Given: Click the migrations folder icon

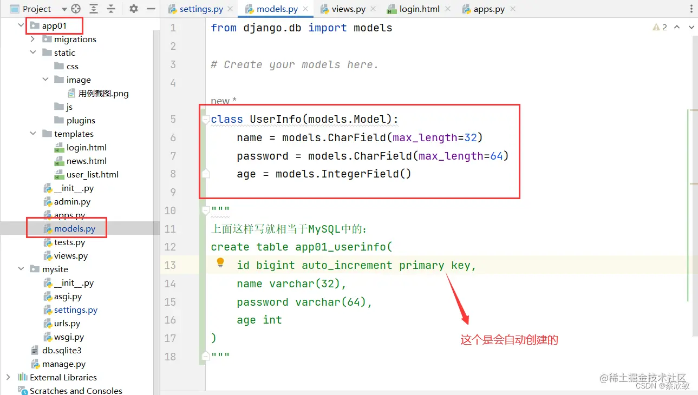Looking at the screenshot, I should [47, 39].
